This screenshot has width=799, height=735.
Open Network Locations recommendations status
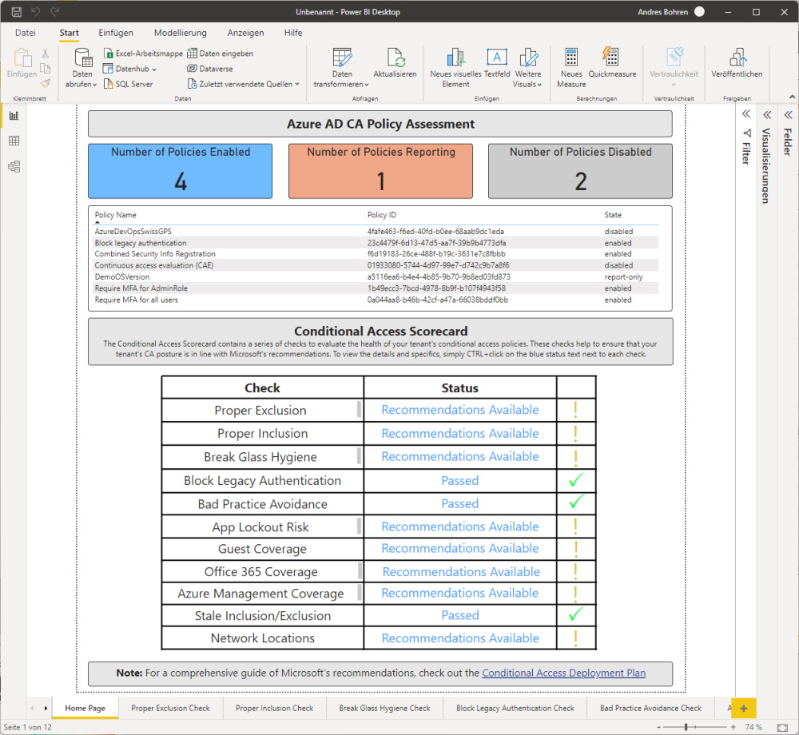pos(460,638)
